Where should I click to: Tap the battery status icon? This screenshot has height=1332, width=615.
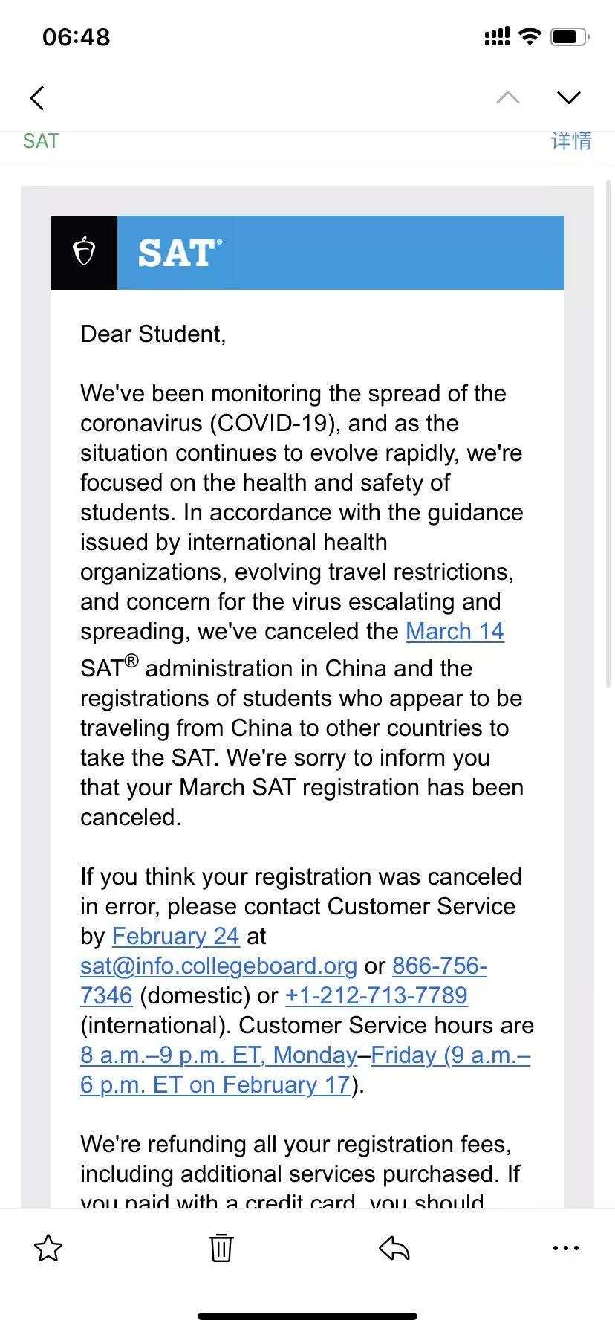coord(570,36)
